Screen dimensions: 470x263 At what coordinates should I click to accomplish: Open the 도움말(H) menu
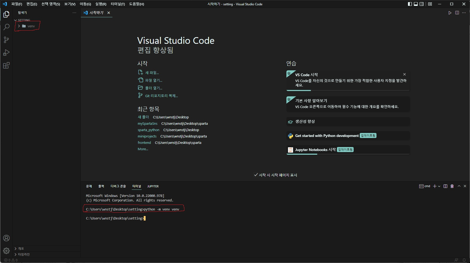tap(137, 4)
